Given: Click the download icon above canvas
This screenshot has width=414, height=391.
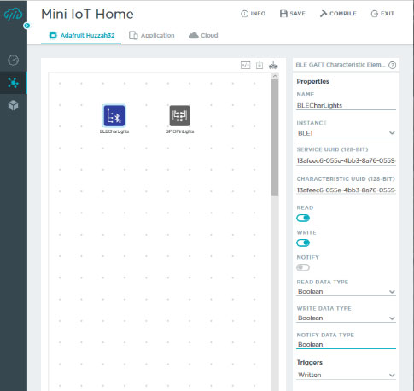Looking at the screenshot, I should click(259, 65).
